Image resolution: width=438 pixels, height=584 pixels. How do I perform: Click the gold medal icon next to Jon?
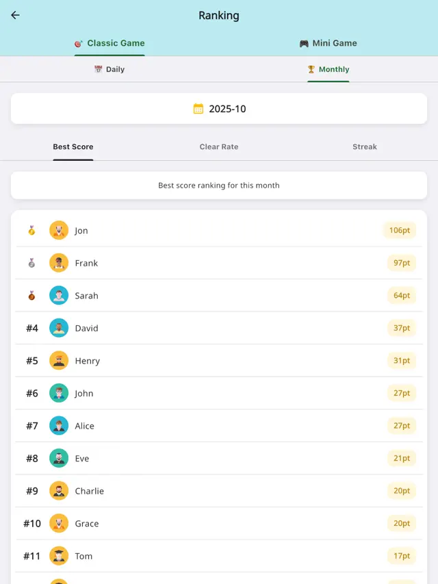(x=30, y=230)
